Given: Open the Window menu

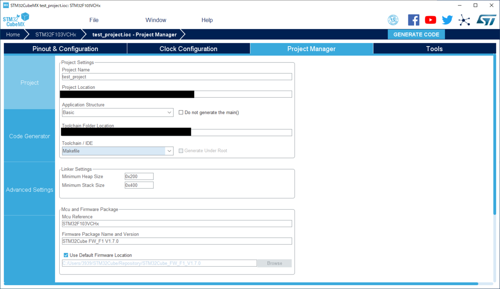Looking at the screenshot, I should click(156, 20).
